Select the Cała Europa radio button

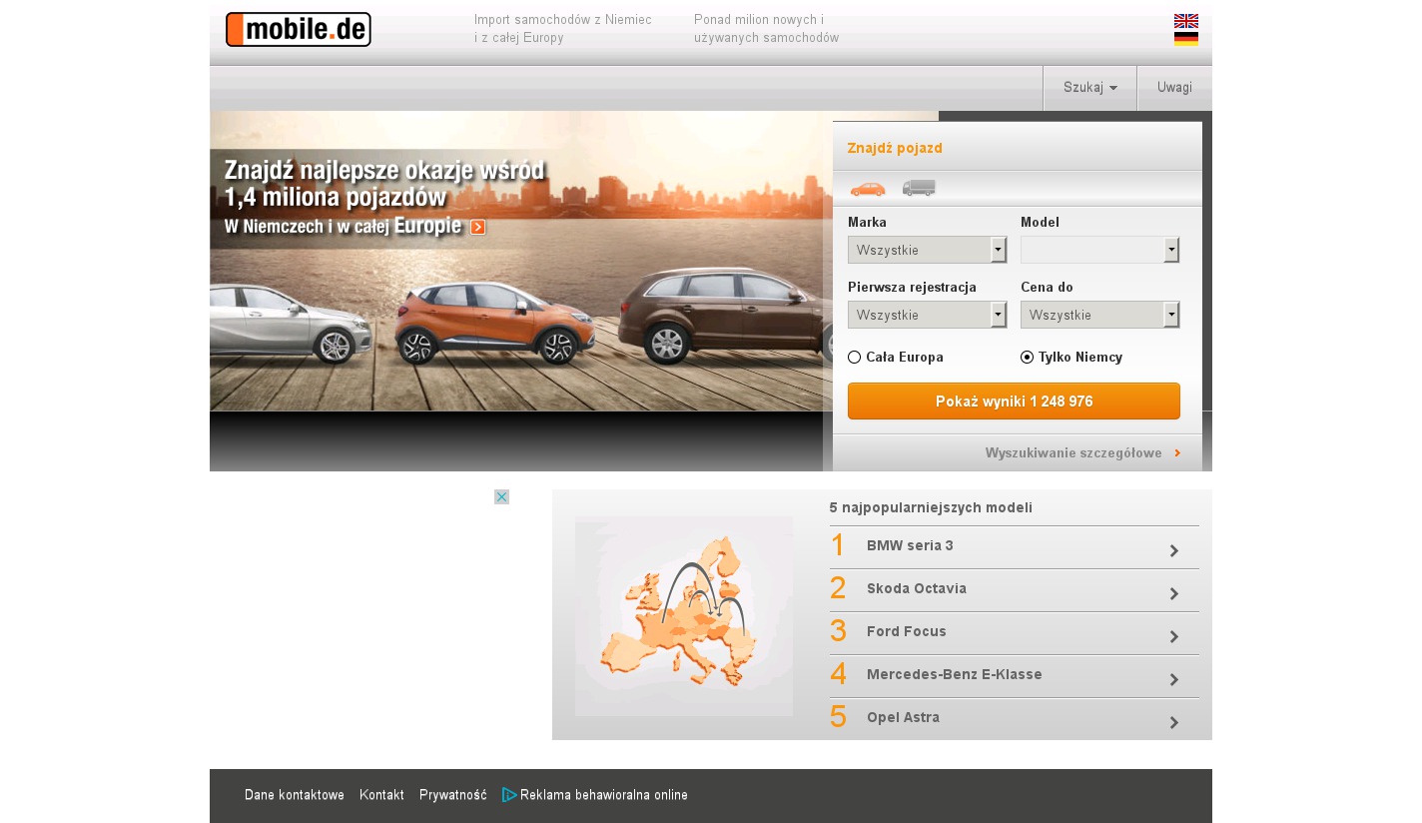click(854, 358)
